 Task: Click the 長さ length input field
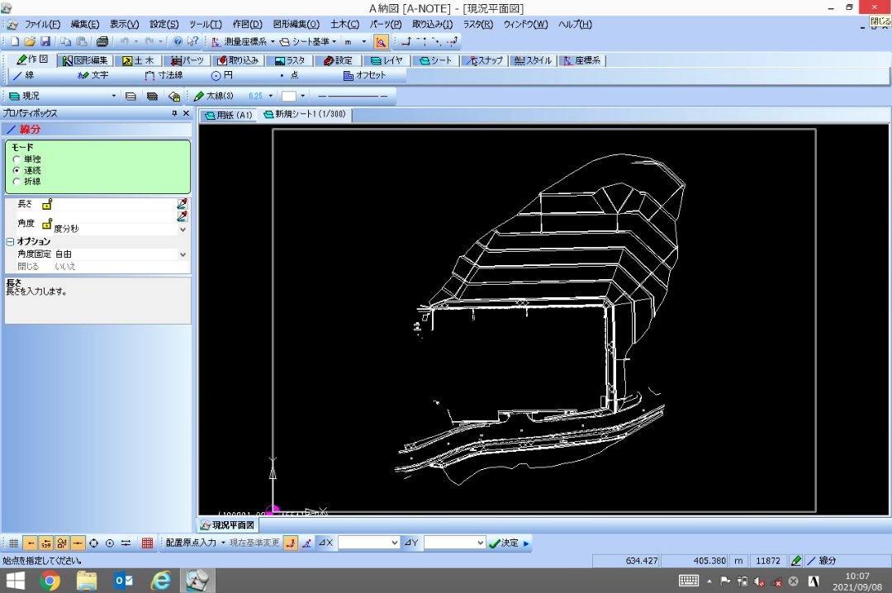pyautogui.click(x=115, y=204)
